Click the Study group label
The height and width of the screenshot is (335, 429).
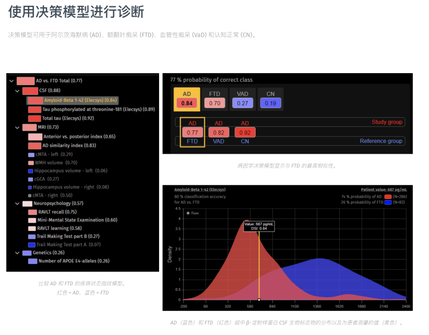(387, 122)
